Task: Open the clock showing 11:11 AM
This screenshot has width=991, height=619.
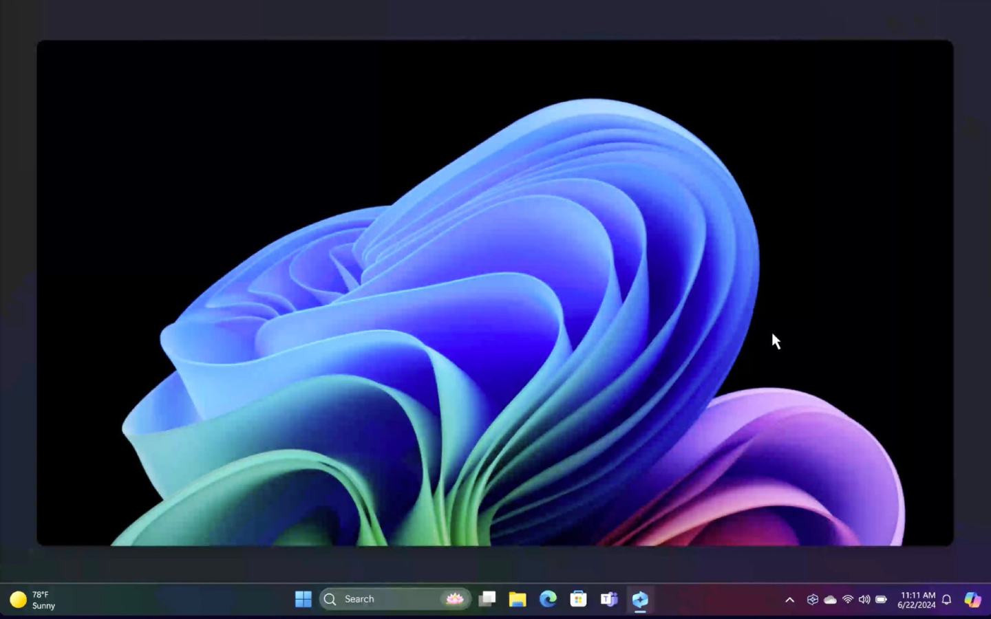Action: (x=917, y=600)
